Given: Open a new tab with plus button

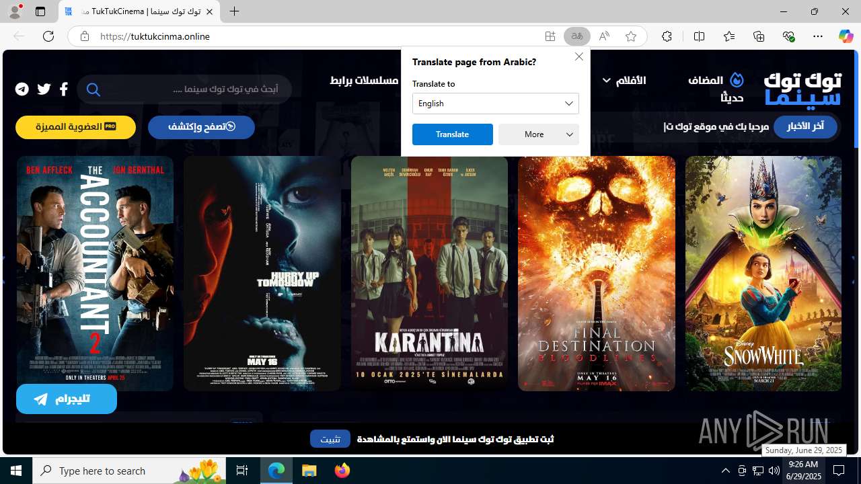Looking at the screenshot, I should (234, 11).
